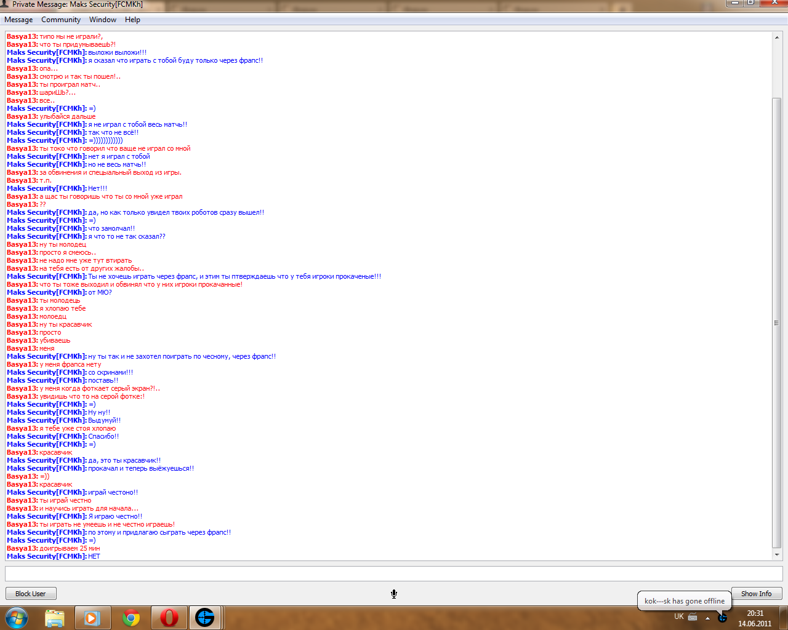Click the message 'поставь!!'
The image size is (788, 630).
(x=103, y=380)
